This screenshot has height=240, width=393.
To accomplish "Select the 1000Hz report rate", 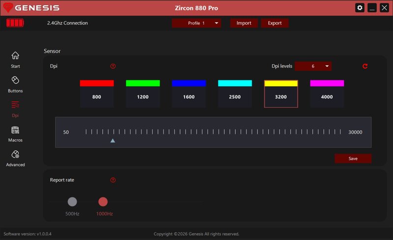I will click(103, 202).
